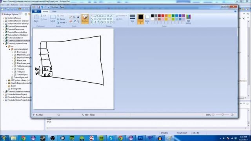Expand the YoutubeWinterProject in Package Explorer
Viewport: 251px width, 141px height.
[x=4, y=94]
